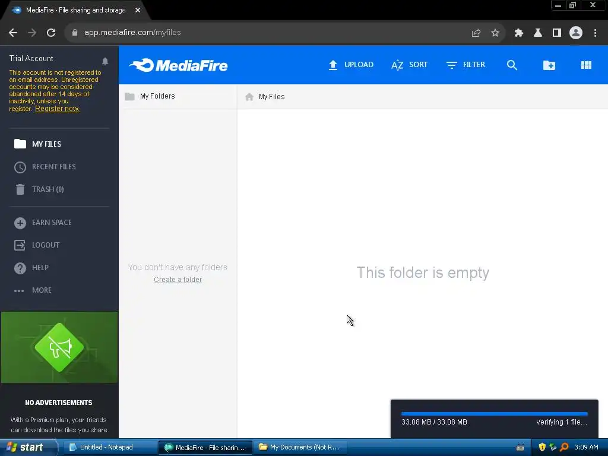Screen dimensions: 608x456
Task: Click the magnifier tray icon
Action: 564,447
